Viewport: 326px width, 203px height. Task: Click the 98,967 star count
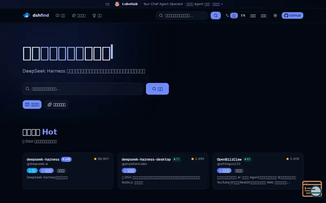[104, 159]
